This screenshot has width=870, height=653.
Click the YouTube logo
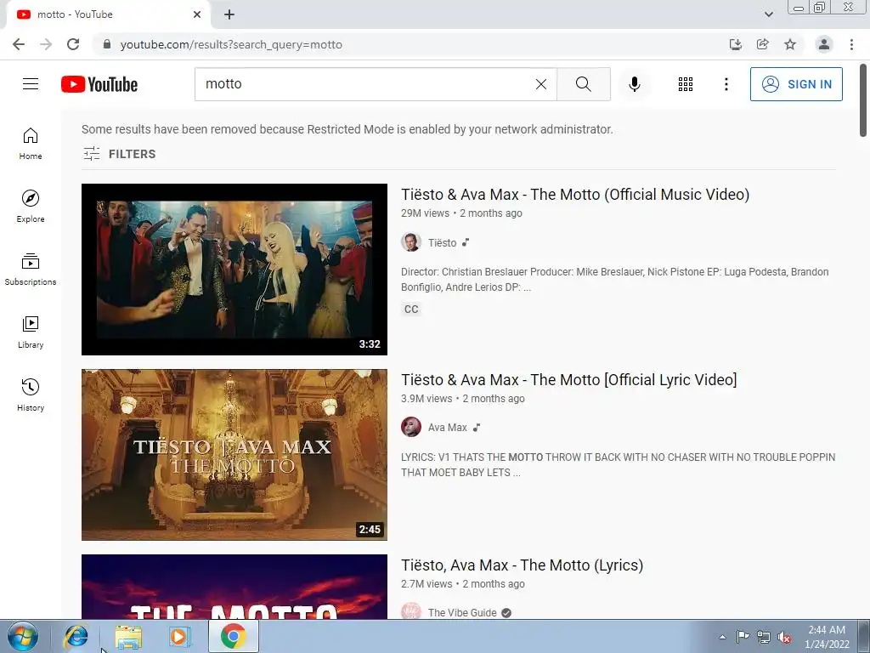coord(99,84)
